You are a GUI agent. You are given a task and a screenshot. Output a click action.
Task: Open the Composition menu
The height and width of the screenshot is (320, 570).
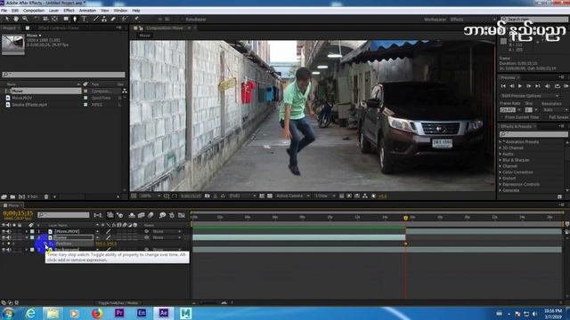click(34, 11)
